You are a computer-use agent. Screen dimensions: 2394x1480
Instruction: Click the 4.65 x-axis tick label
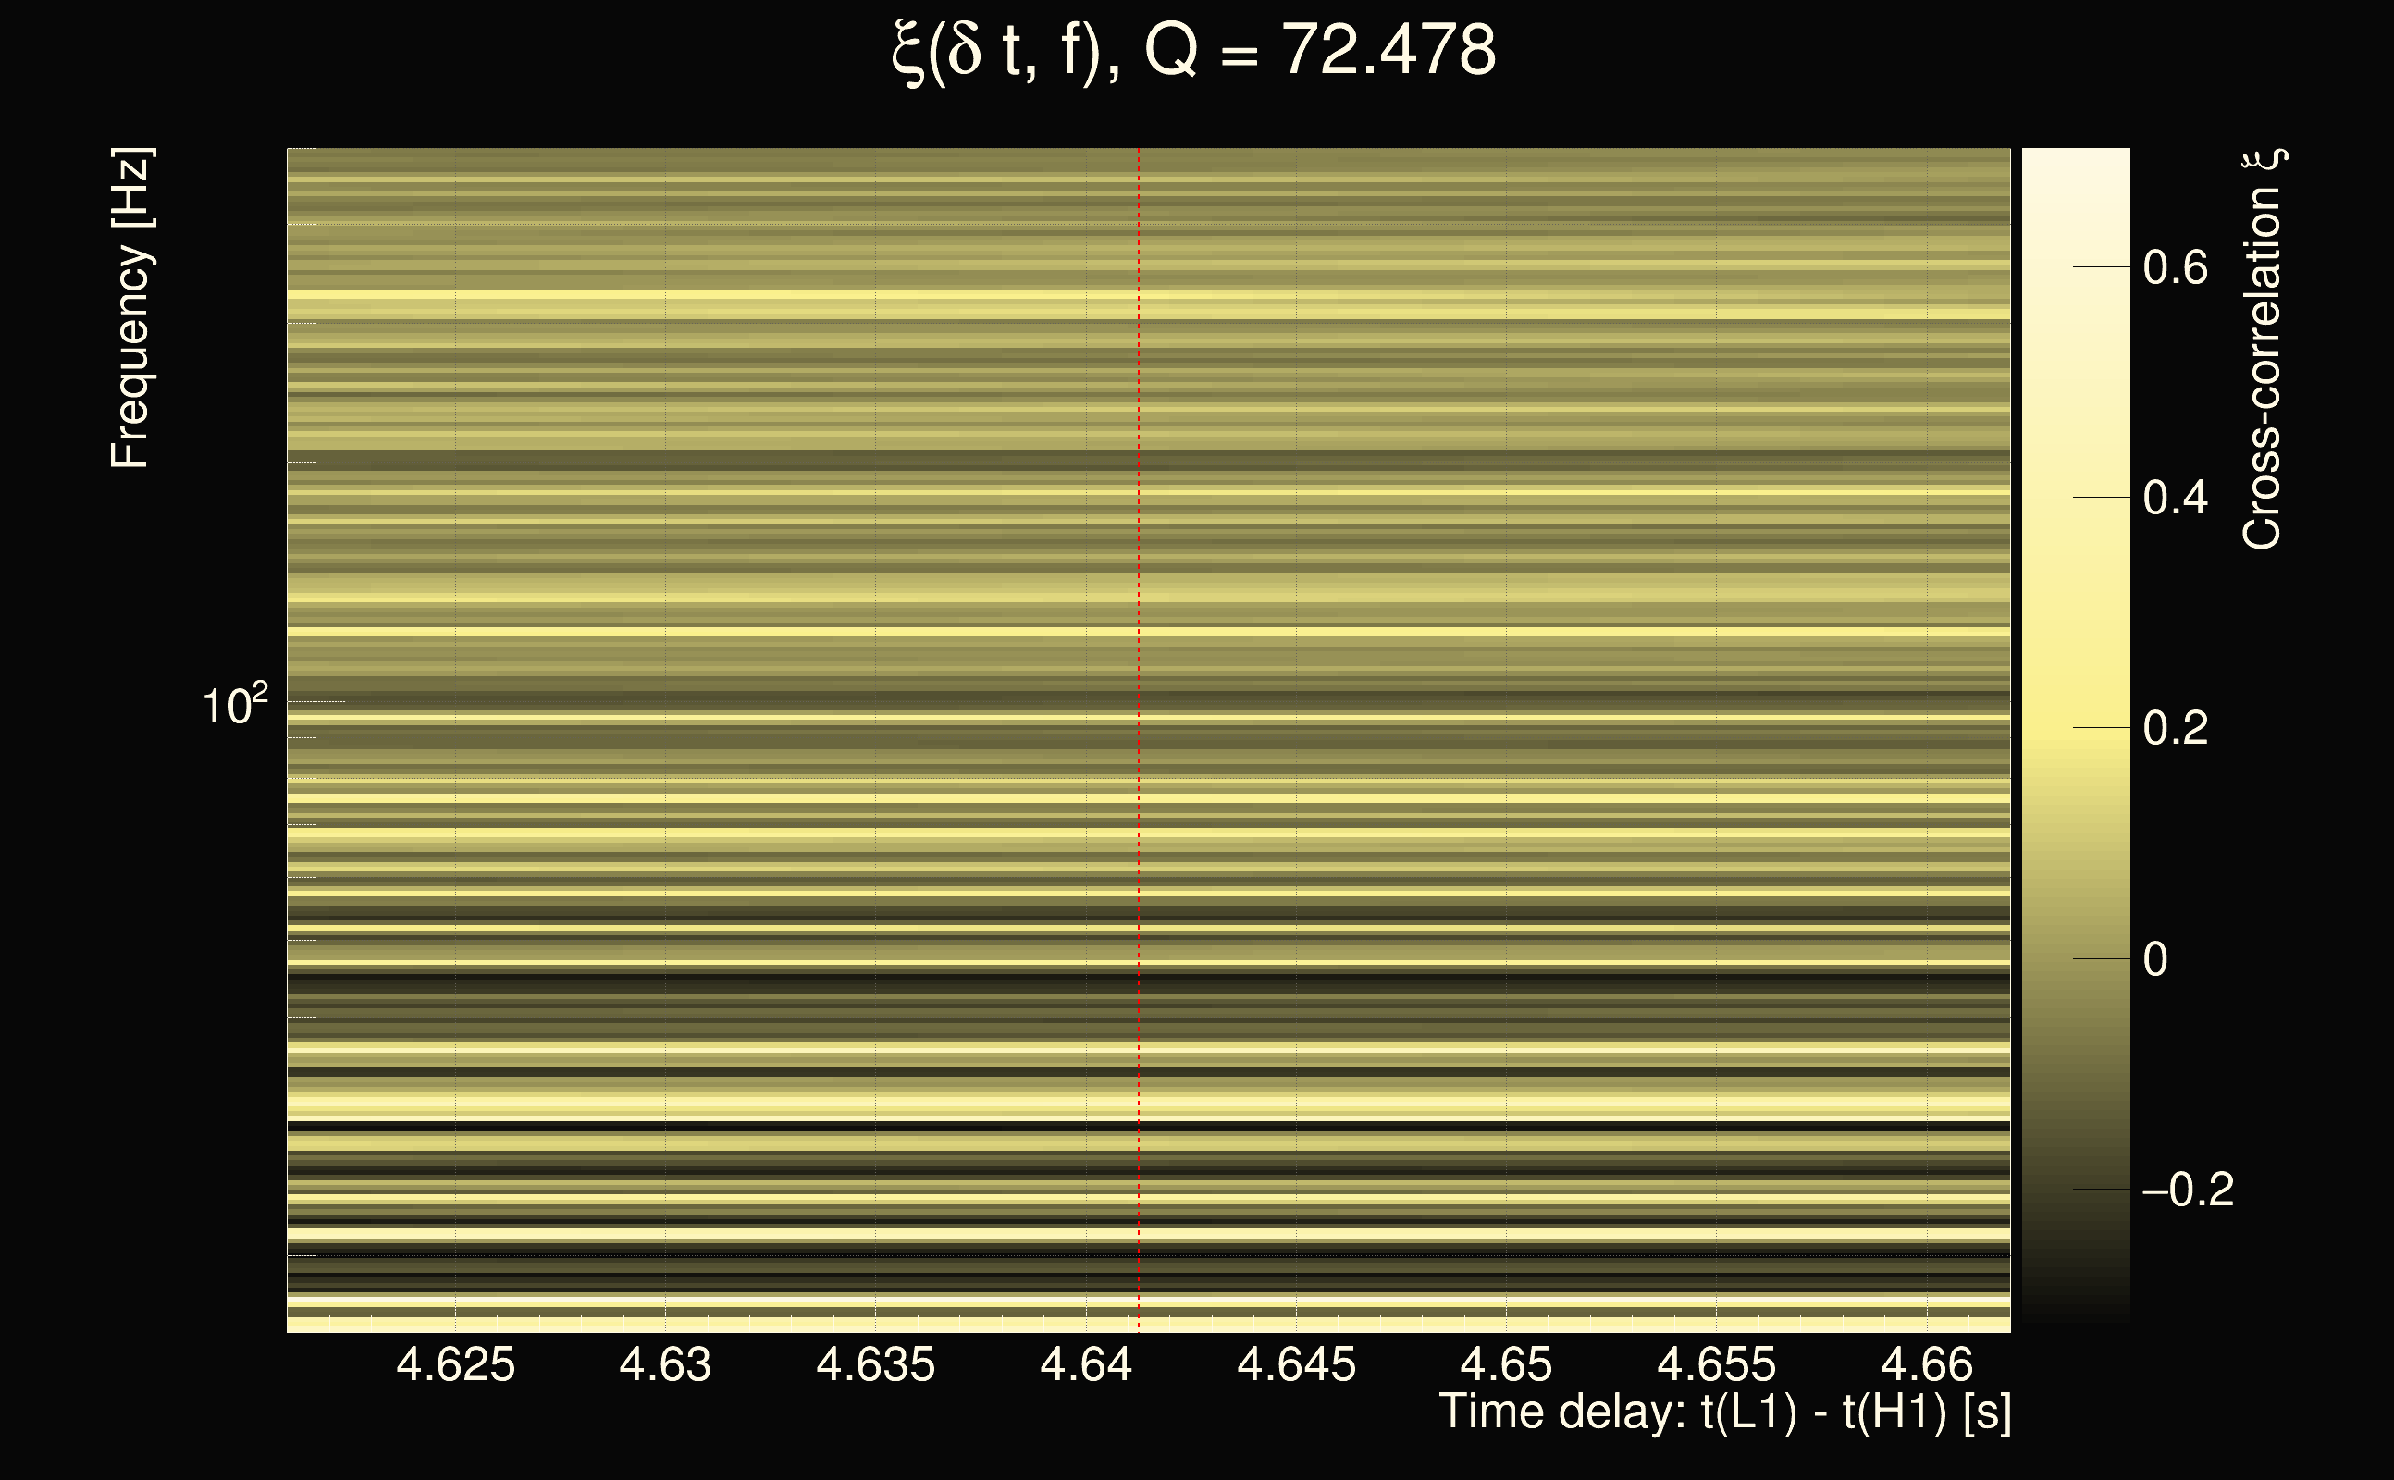[x=1505, y=1364]
